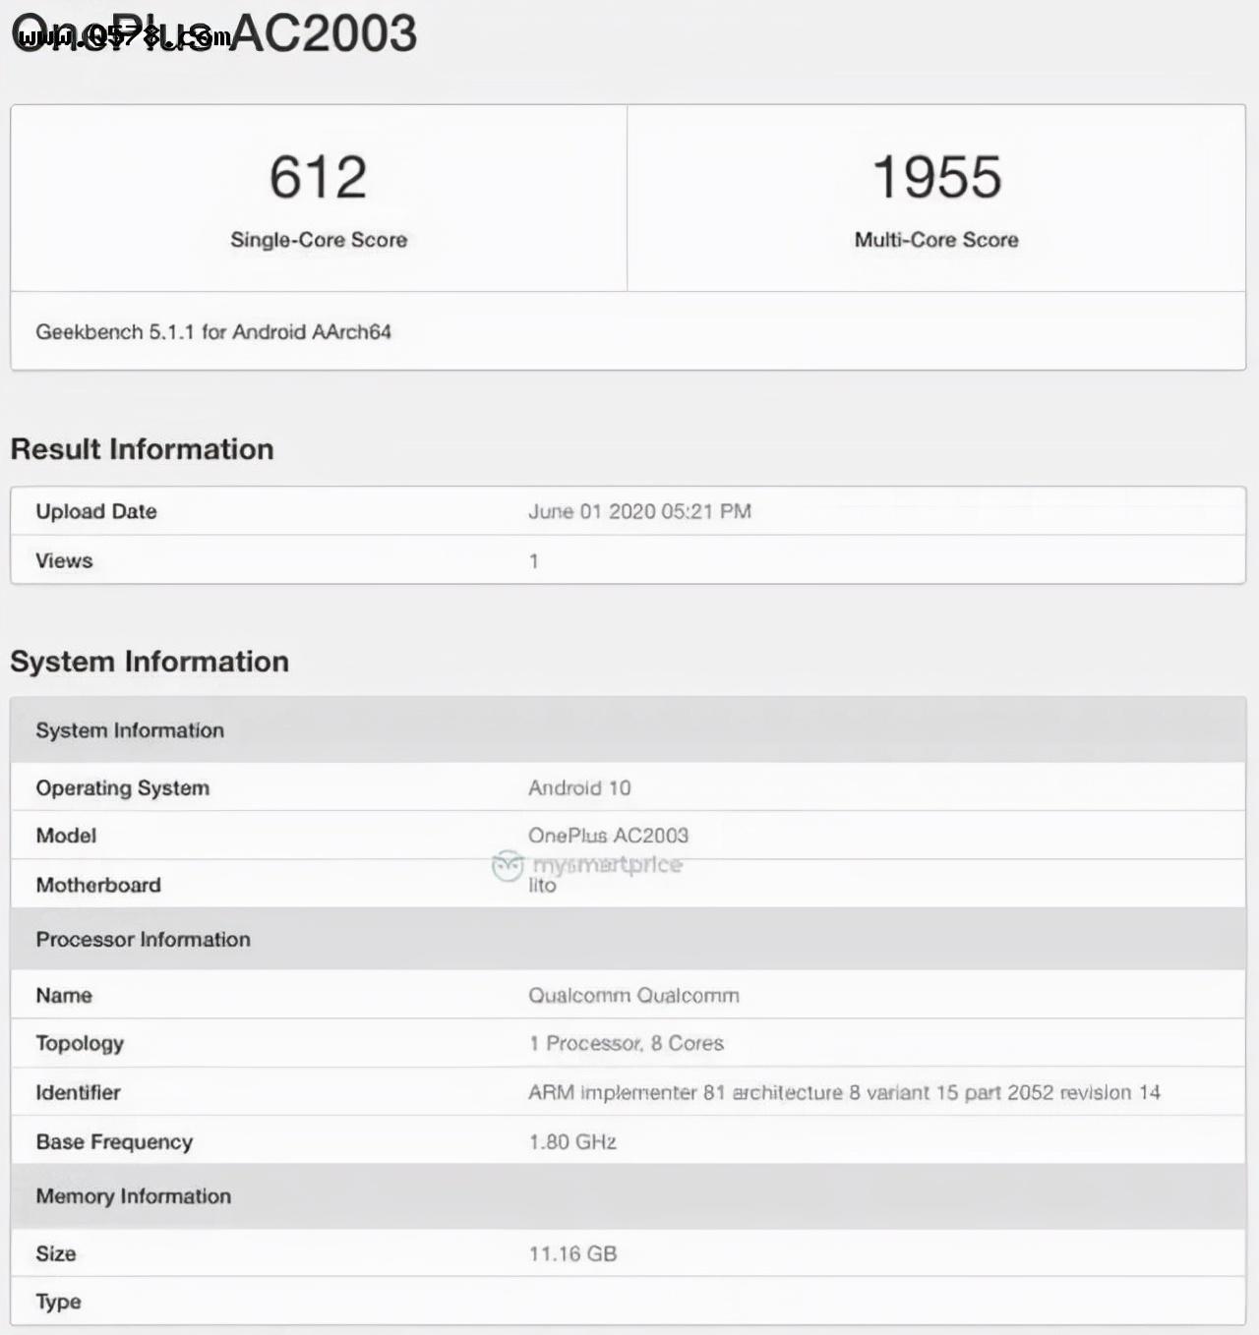Click the '1.80 GHz' frequency value
This screenshot has width=1259, height=1335.
click(x=572, y=1141)
